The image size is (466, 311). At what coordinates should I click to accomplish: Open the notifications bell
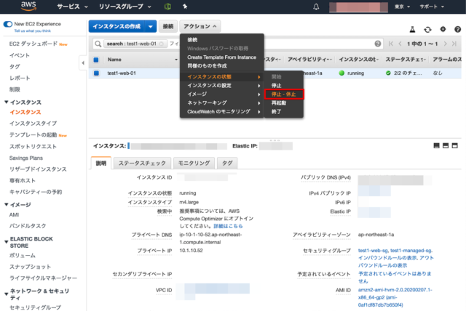316,7
